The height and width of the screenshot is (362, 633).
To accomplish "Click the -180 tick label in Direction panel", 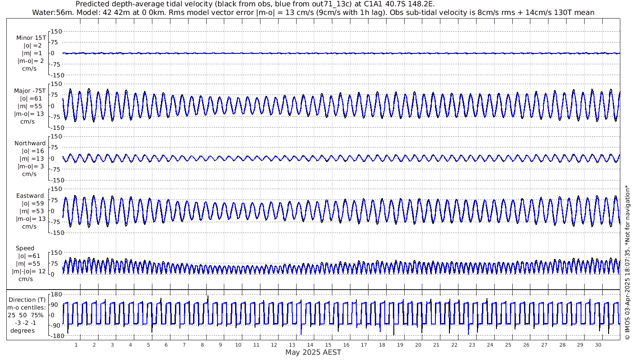I will pos(54,336).
